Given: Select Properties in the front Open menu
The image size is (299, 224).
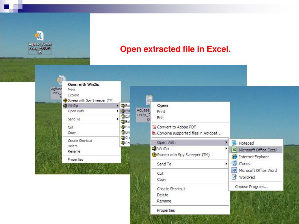Looking at the screenshot, I should pos(166,210).
